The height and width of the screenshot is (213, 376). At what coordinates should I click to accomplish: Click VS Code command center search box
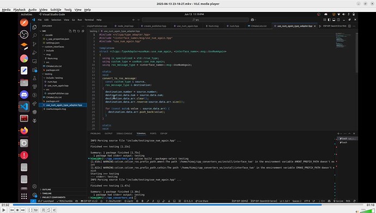pyautogui.click(x=196, y=20)
